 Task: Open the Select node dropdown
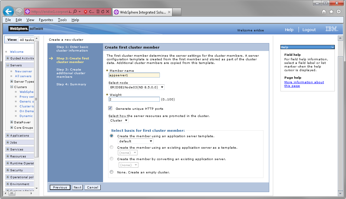137,87
